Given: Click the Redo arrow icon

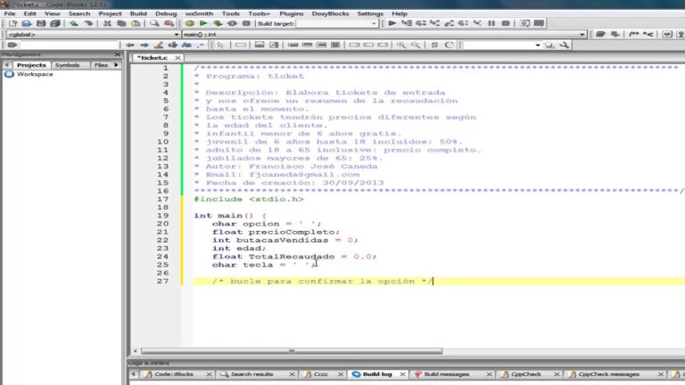Looking at the screenshot, I should [88, 23].
